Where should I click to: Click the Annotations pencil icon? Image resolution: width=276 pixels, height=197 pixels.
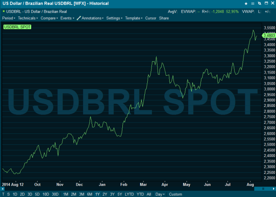(x=78, y=18)
